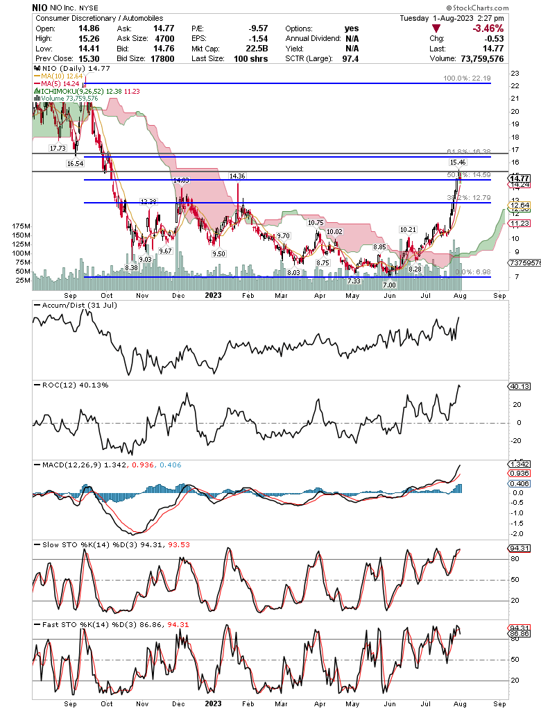Click the boxed 40.13 ROC value tag
This screenshot has height=709, width=541.
(519, 386)
